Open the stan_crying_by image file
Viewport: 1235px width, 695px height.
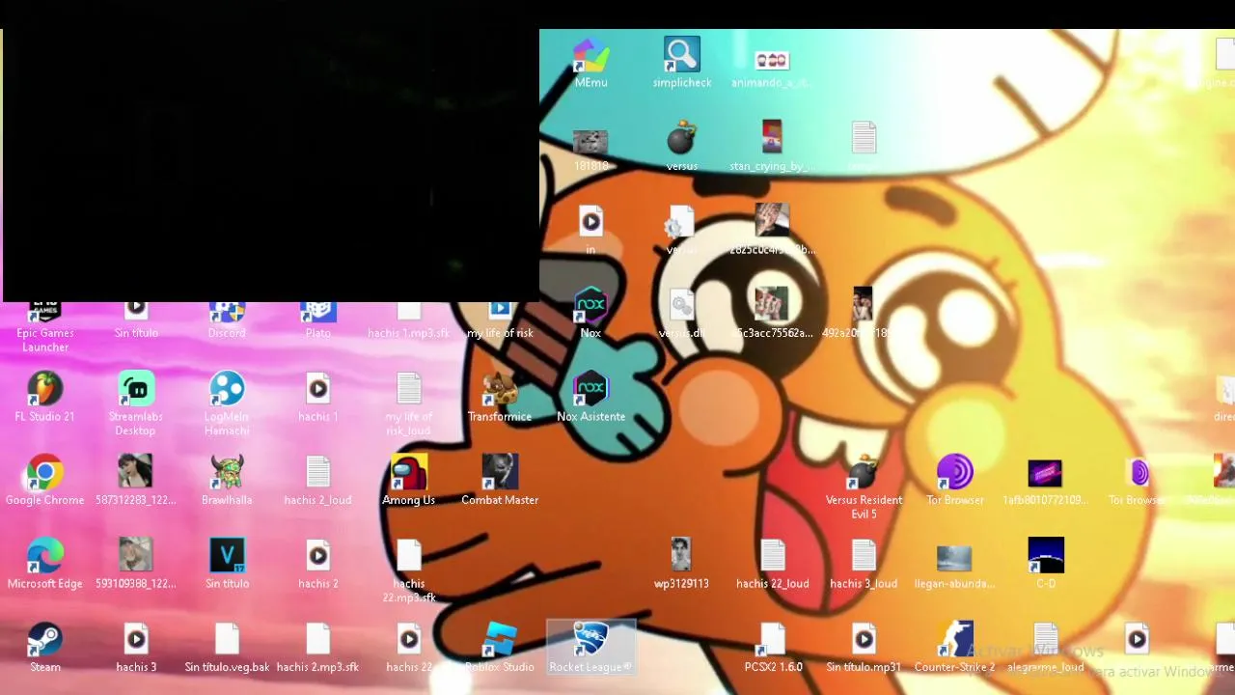click(772, 147)
